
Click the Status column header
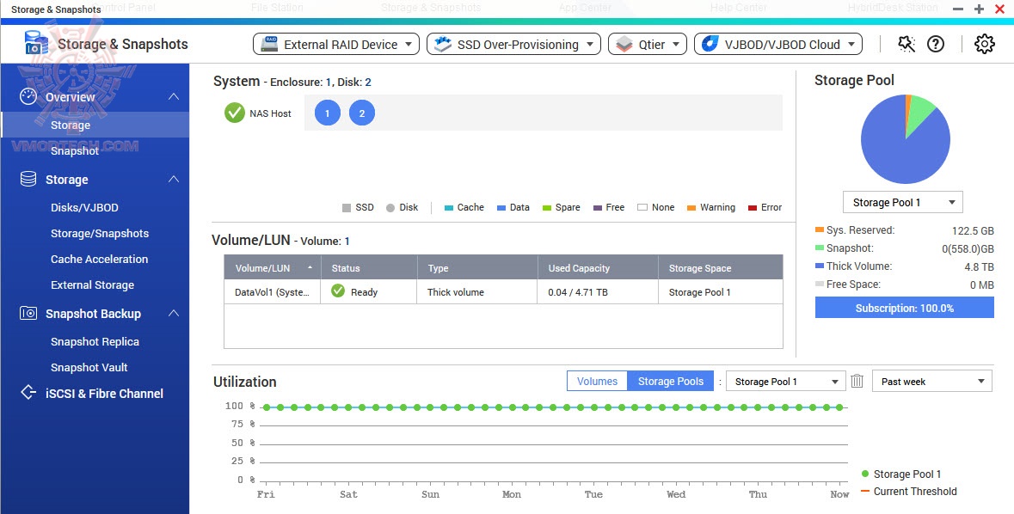tap(369, 267)
